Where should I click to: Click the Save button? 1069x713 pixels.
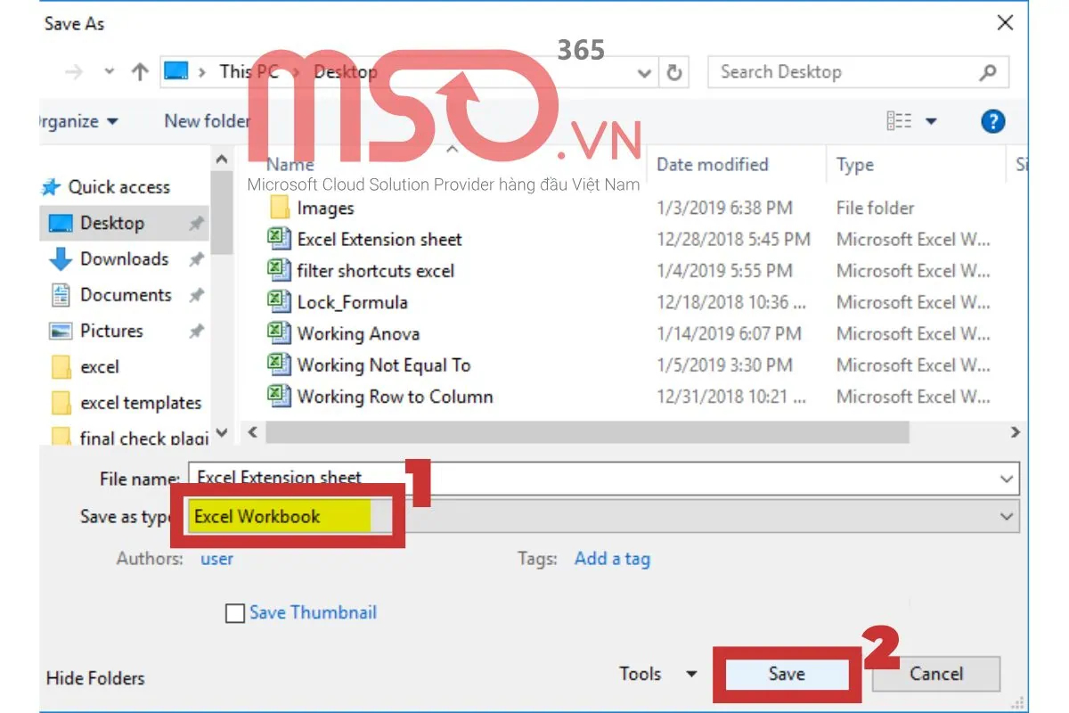pyautogui.click(x=786, y=674)
